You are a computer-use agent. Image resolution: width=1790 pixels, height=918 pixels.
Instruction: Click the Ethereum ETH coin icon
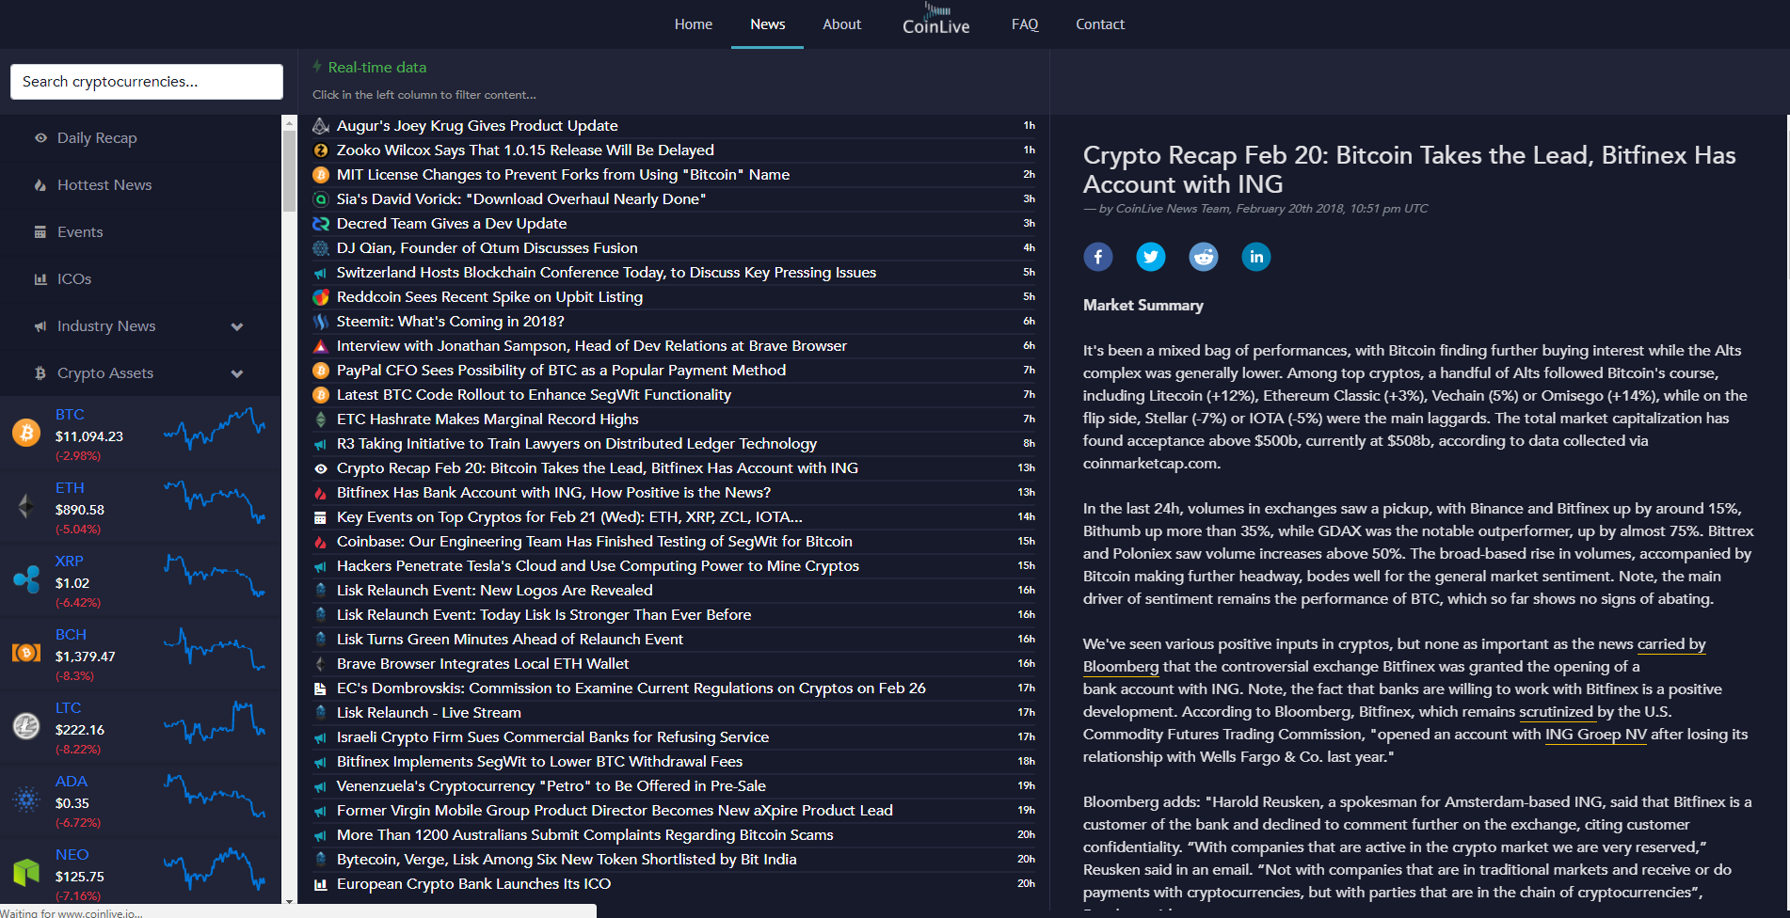26,506
